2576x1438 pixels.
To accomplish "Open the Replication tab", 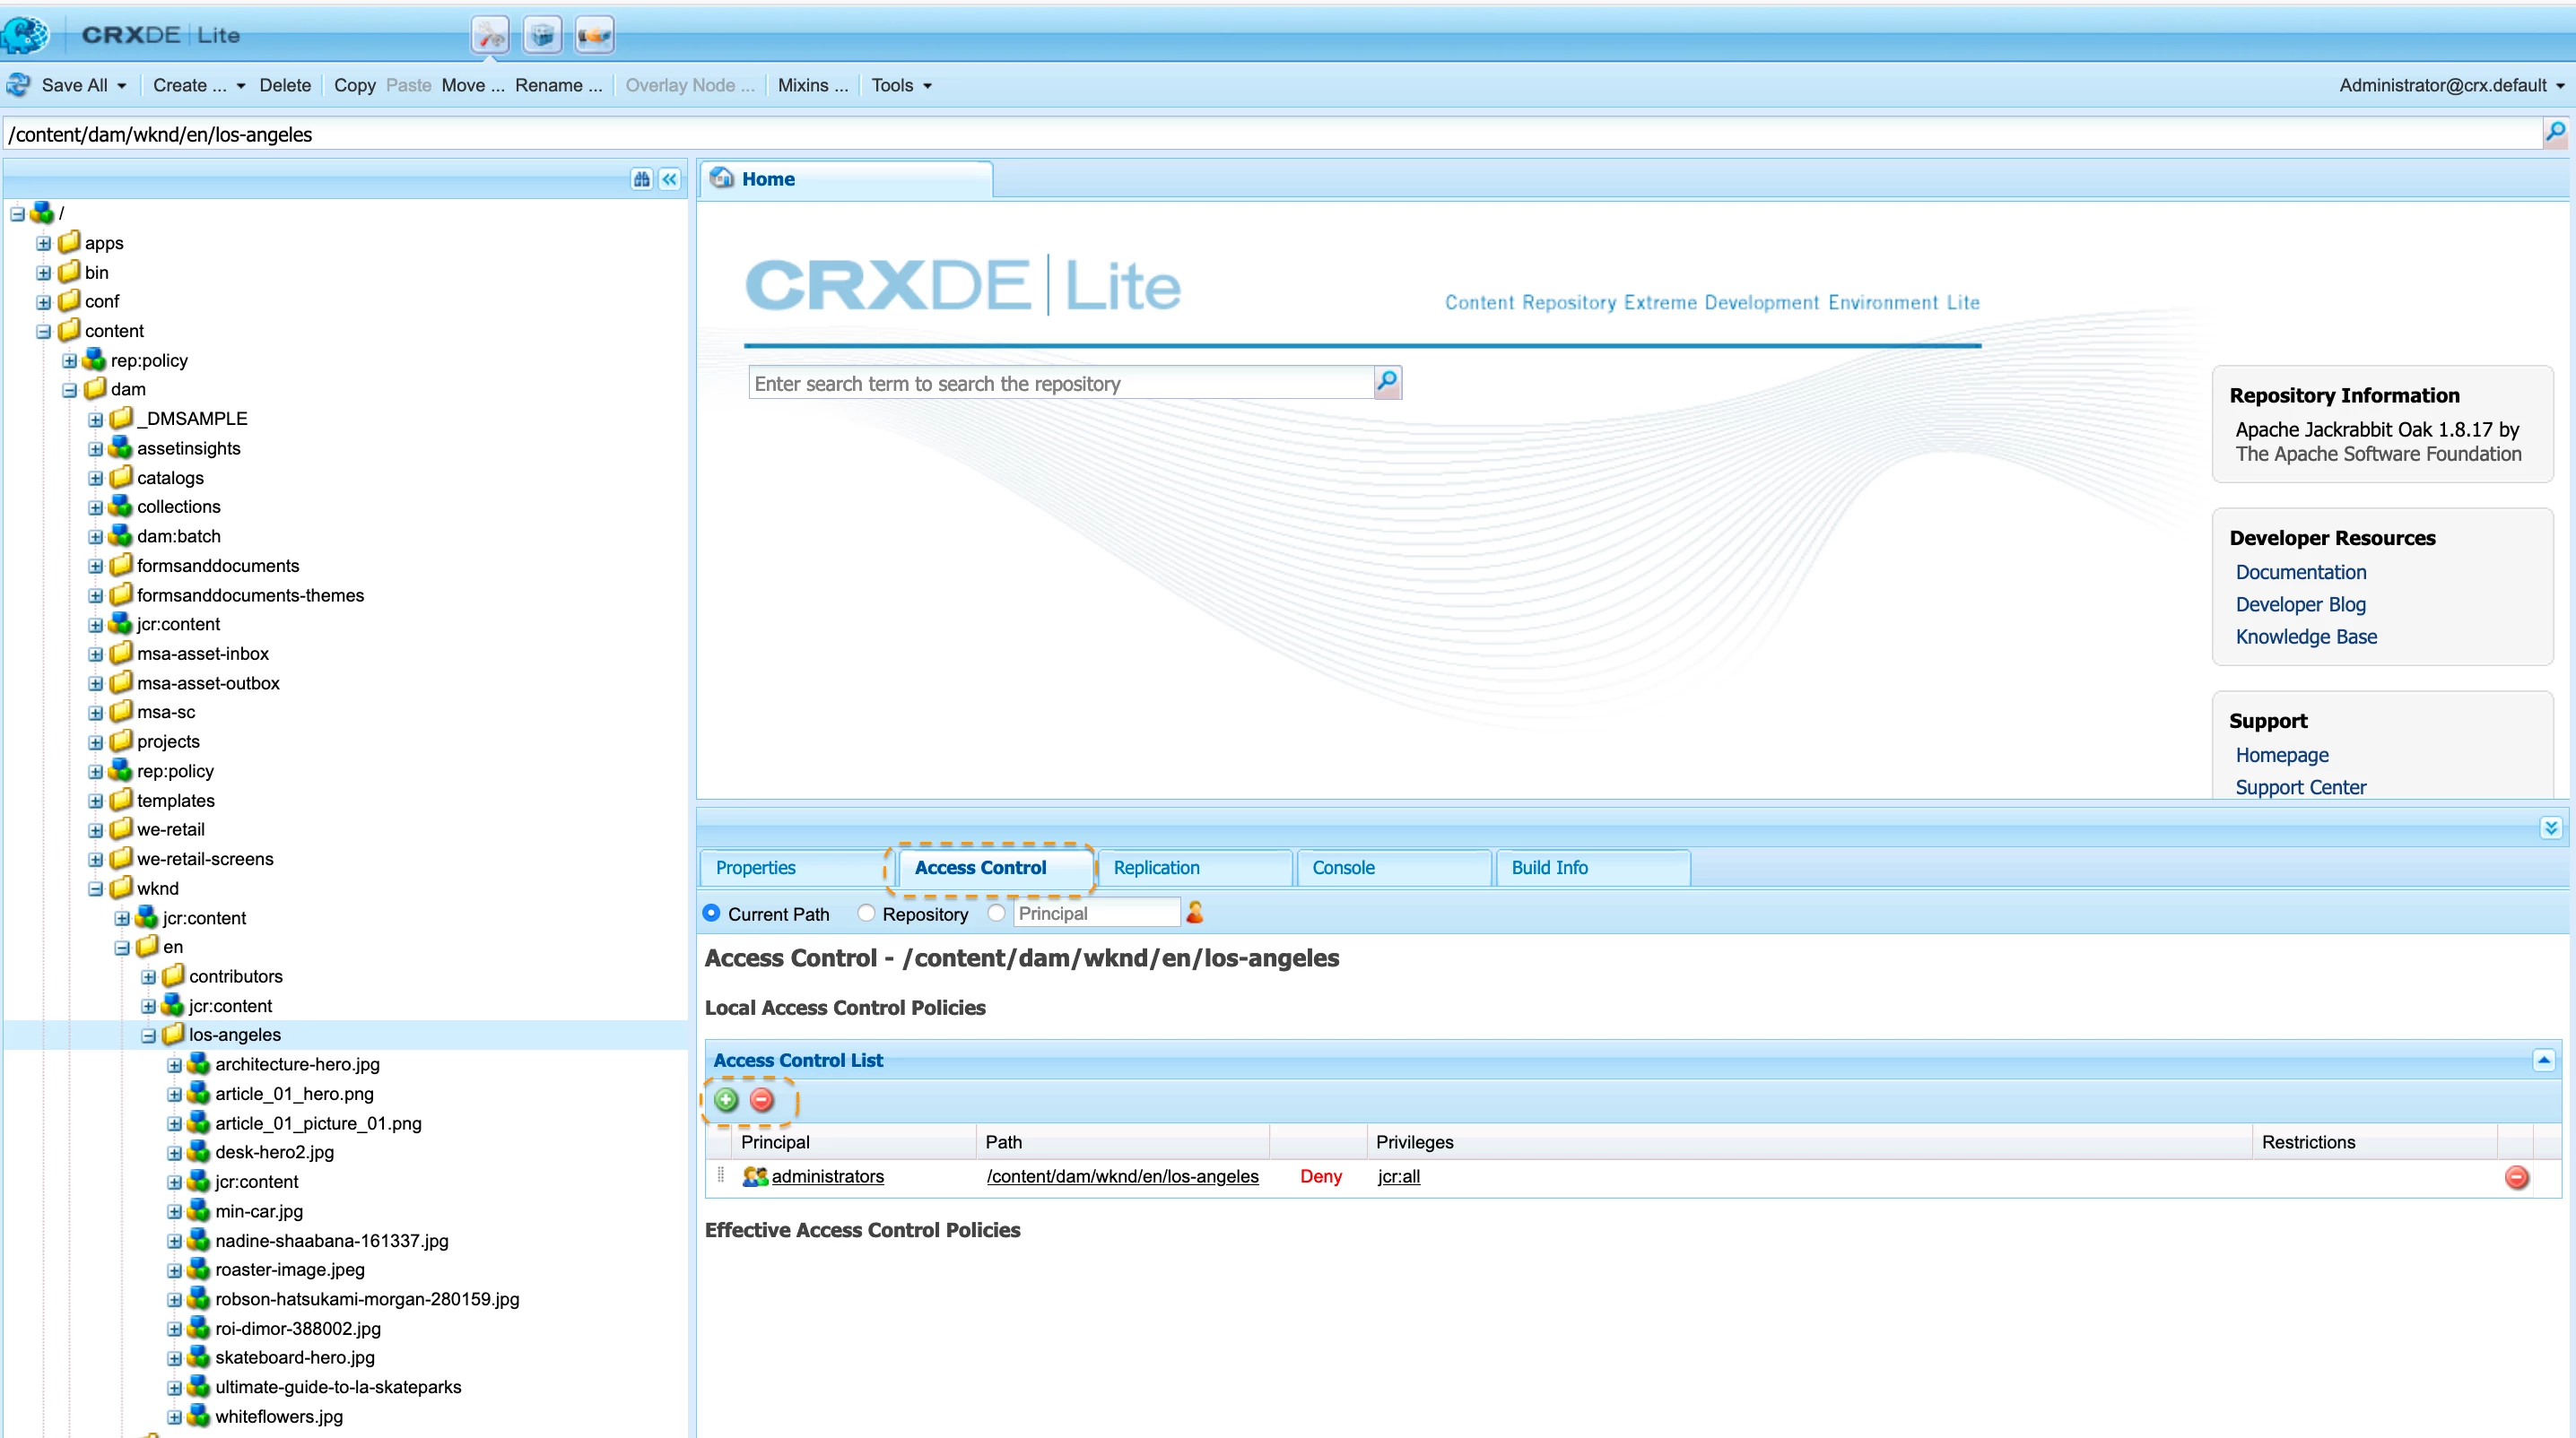I will click(x=1156, y=868).
